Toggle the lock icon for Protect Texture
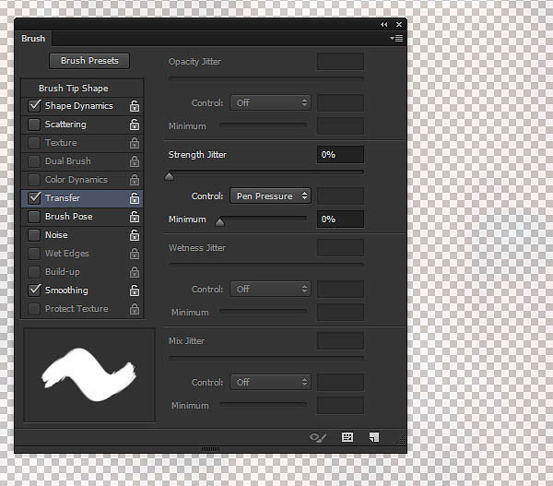This screenshot has height=486, width=553. pyautogui.click(x=135, y=309)
